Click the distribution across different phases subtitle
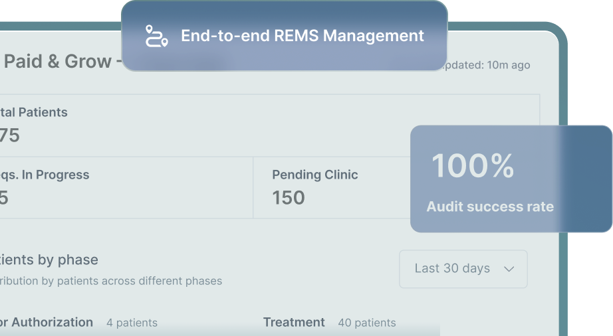The image size is (613, 336). click(111, 281)
